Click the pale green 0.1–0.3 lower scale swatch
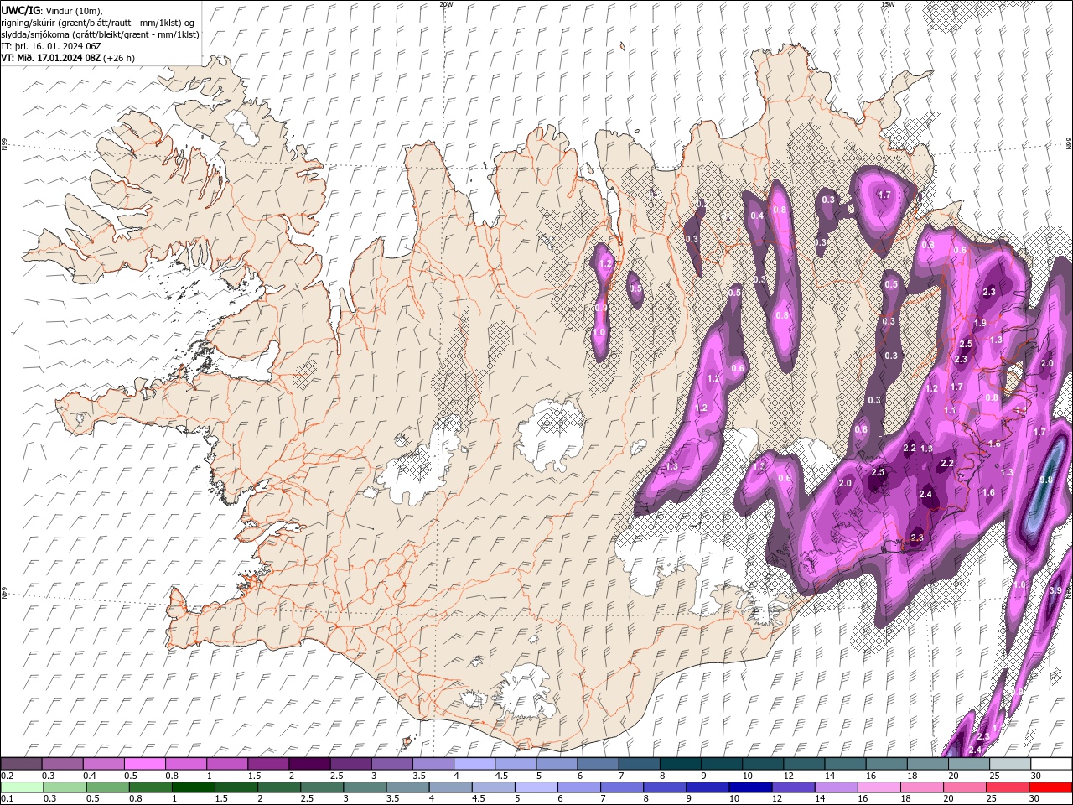 [21, 787]
